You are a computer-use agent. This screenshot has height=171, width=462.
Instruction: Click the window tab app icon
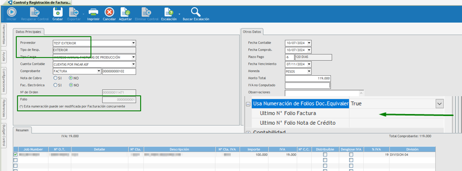(x=10, y=2)
